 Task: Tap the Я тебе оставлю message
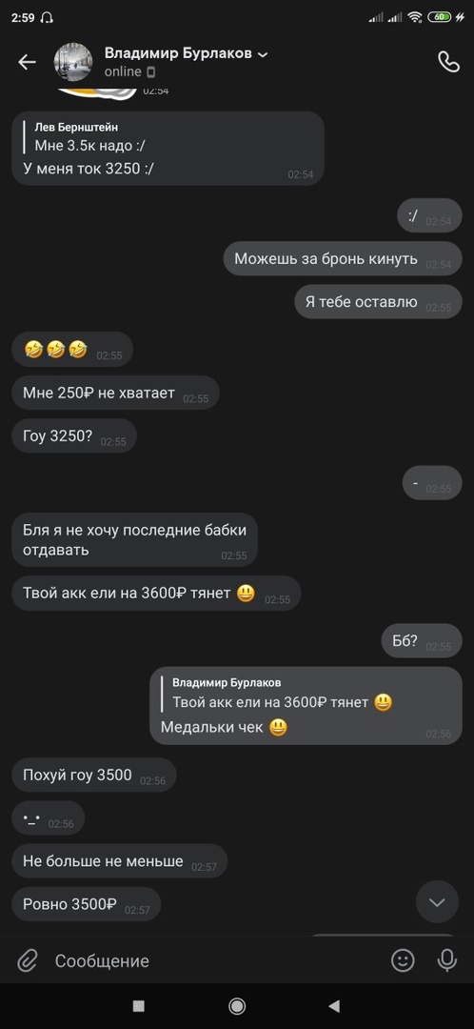[x=378, y=302]
